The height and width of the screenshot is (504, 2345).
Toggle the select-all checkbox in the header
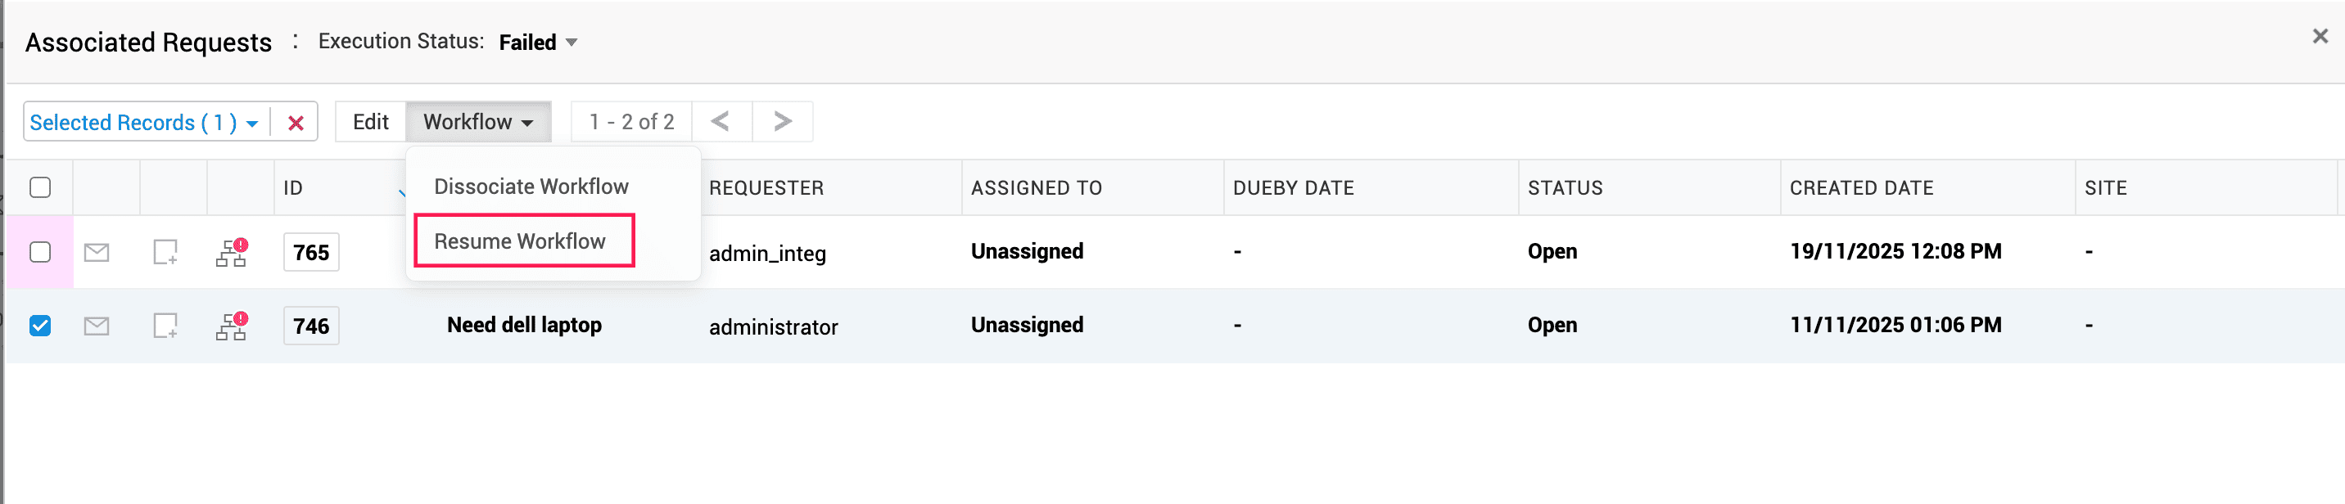pyautogui.click(x=40, y=187)
